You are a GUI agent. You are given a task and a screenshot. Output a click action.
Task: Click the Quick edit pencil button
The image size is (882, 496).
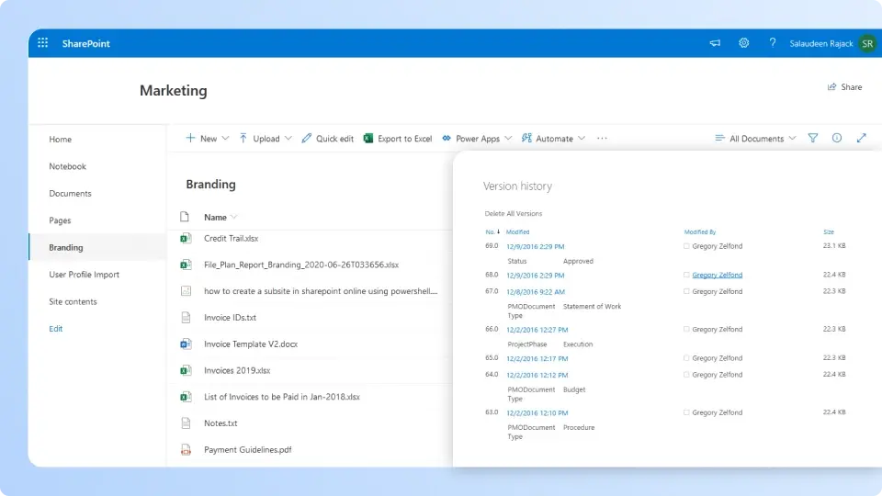[x=327, y=139]
